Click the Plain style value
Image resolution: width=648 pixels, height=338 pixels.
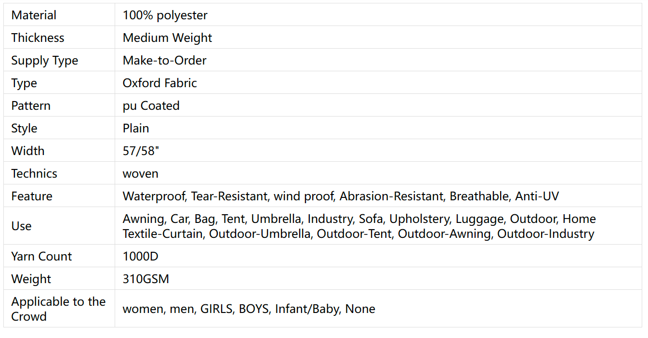pos(136,128)
